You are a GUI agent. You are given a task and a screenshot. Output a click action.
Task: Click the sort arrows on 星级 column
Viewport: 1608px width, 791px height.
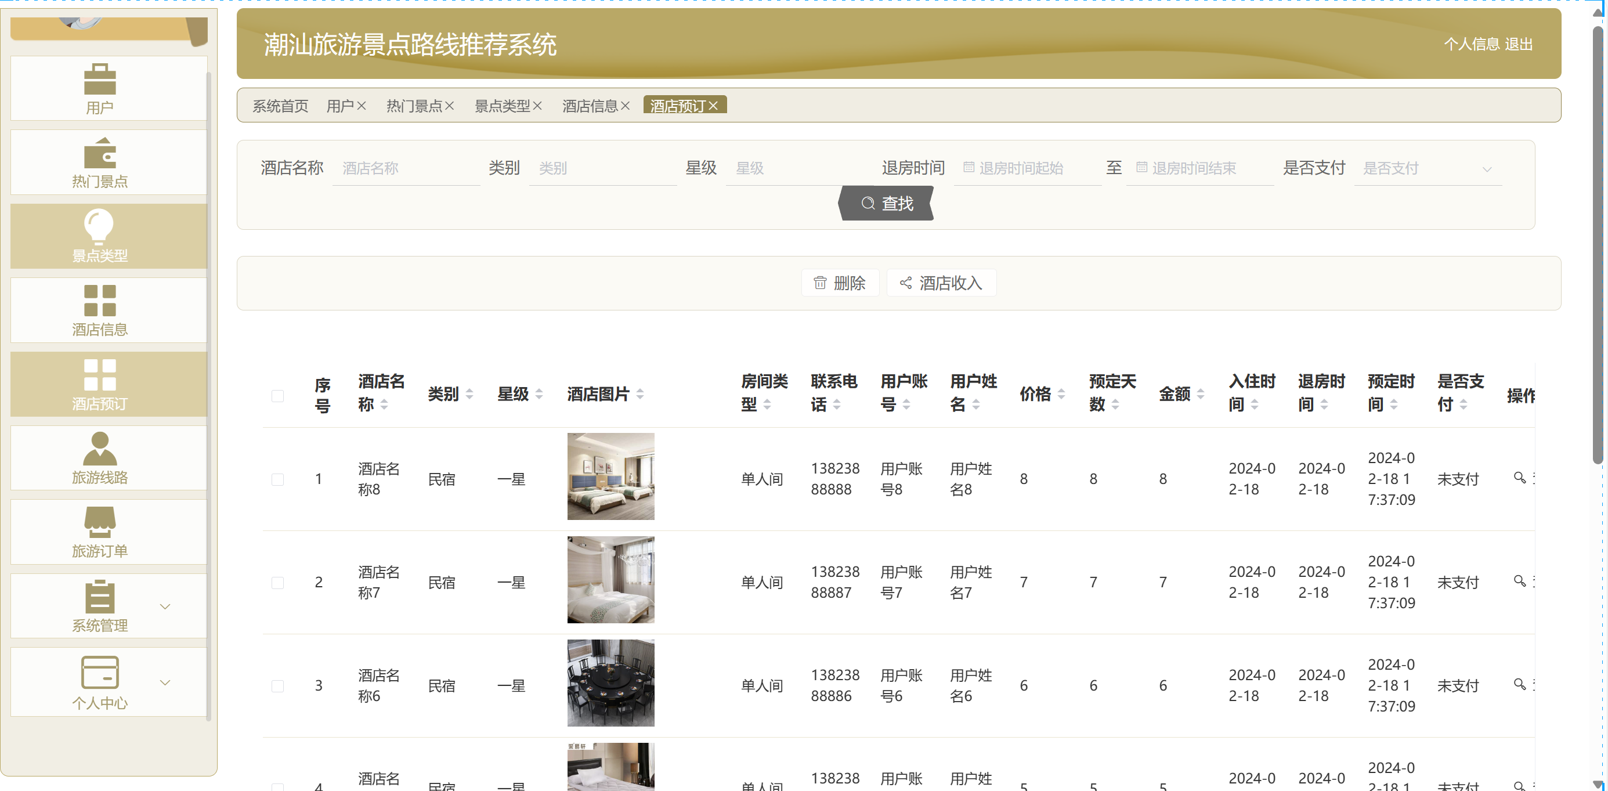pos(539,394)
